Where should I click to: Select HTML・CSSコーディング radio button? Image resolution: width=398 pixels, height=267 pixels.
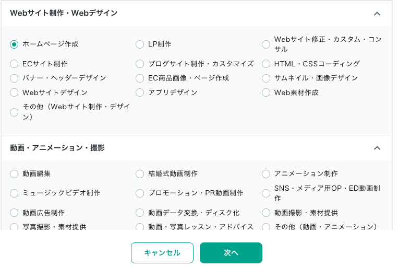[266, 64]
